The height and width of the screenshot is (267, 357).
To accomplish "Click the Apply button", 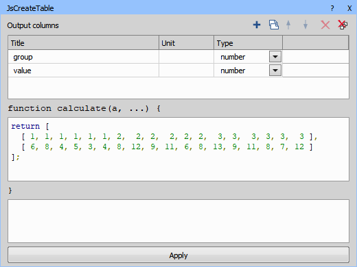I will 178,255.
